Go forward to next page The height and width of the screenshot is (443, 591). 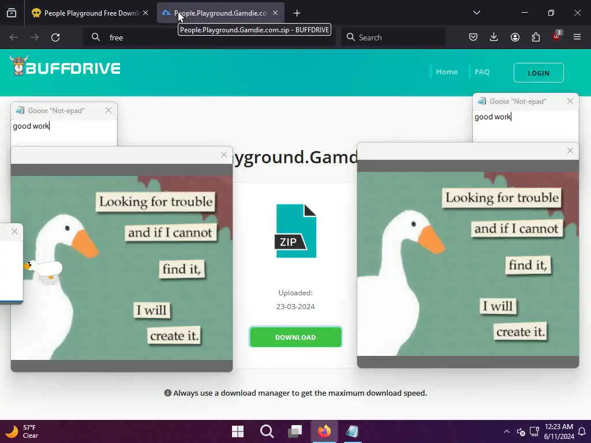(34, 37)
